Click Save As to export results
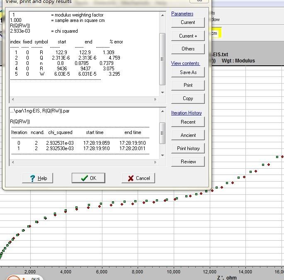The image size is (284, 280). pyautogui.click(x=188, y=72)
